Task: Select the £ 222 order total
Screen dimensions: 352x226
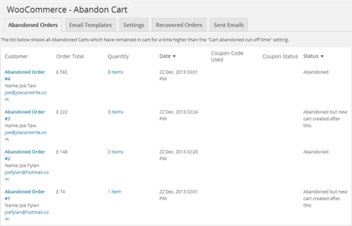Action: (61, 112)
